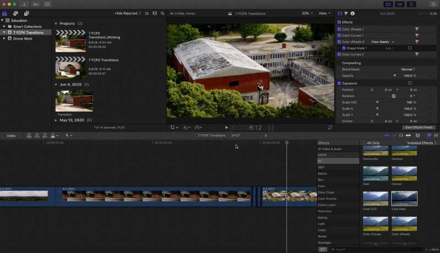The image size is (440, 253).
Task: Show the Transitions browser bowtie icon
Action: (436, 136)
